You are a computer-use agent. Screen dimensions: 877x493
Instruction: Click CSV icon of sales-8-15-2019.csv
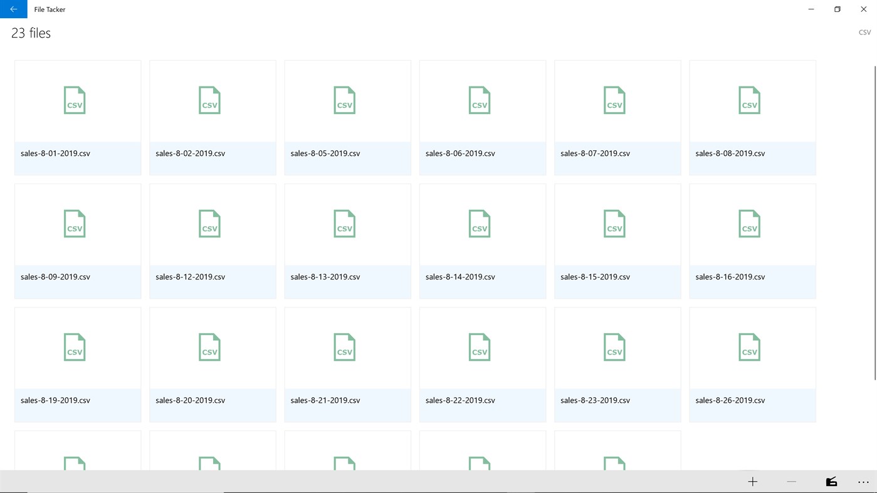pos(614,224)
